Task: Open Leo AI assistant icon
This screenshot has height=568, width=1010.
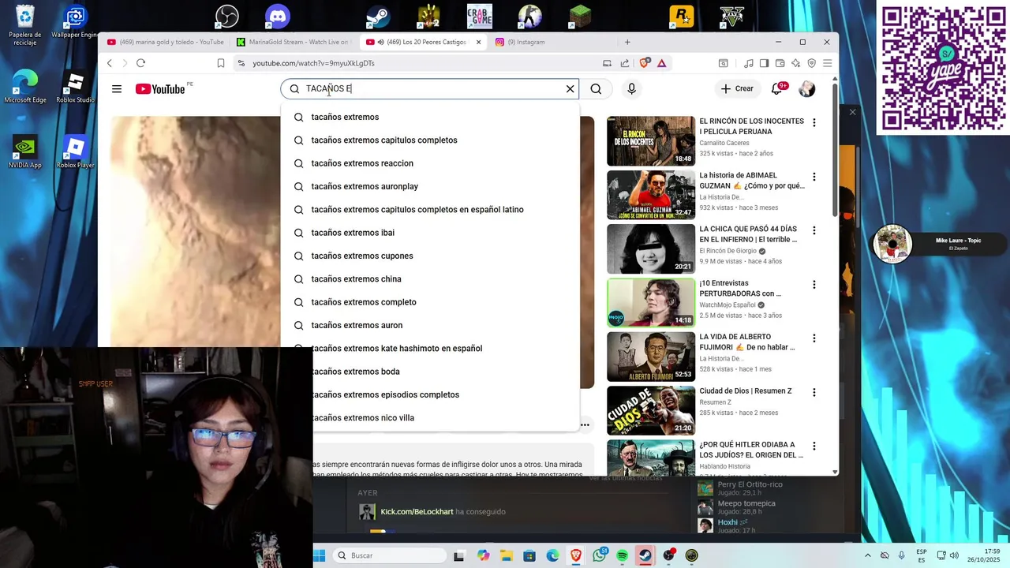Action: (x=795, y=63)
